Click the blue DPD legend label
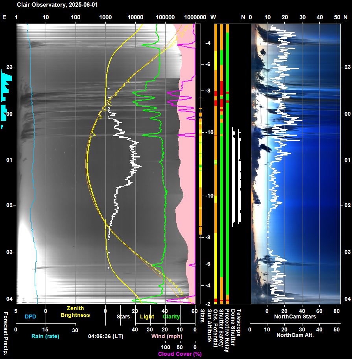The image size is (352, 359). [x=30, y=316]
